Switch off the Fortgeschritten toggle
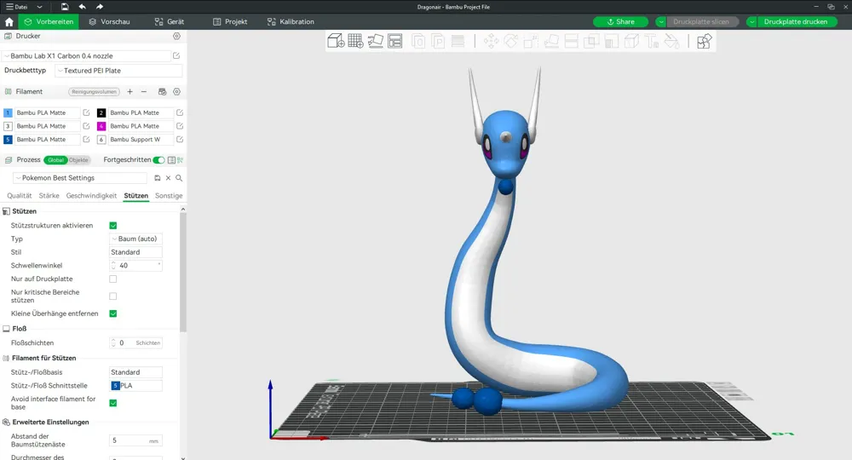The height and width of the screenshot is (460, 852). (158, 160)
